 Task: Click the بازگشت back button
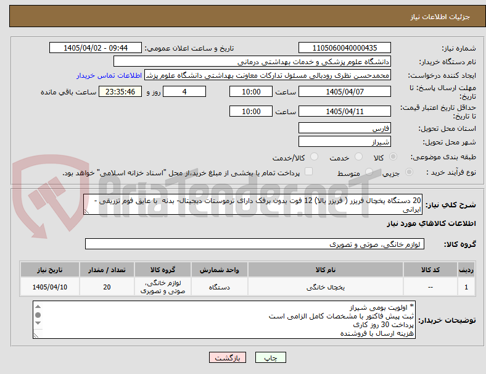click(228, 357)
